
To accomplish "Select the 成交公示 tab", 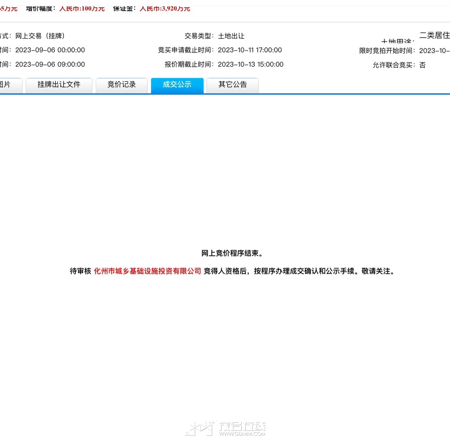I will 177,85.
